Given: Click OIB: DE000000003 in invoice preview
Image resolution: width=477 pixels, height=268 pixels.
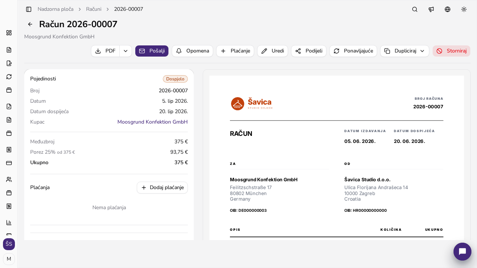Looking at the screenshot, I should click(x=248, y=211).
